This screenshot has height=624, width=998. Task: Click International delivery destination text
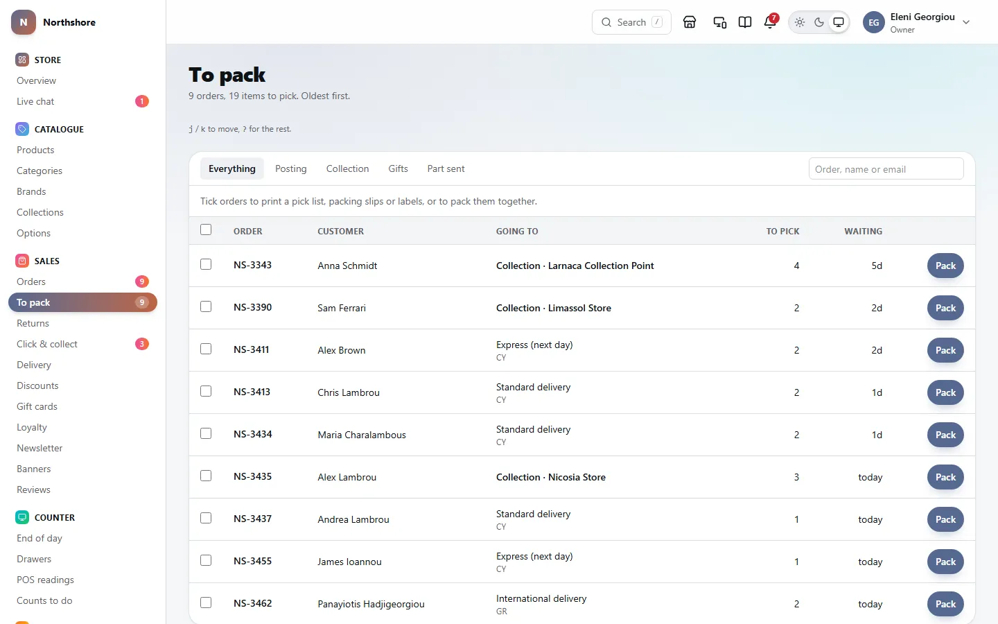541,598
